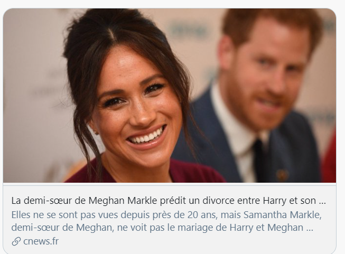Click the blurred backdrop logo behind the couple
Screen dimensions: 345x254
187,31
